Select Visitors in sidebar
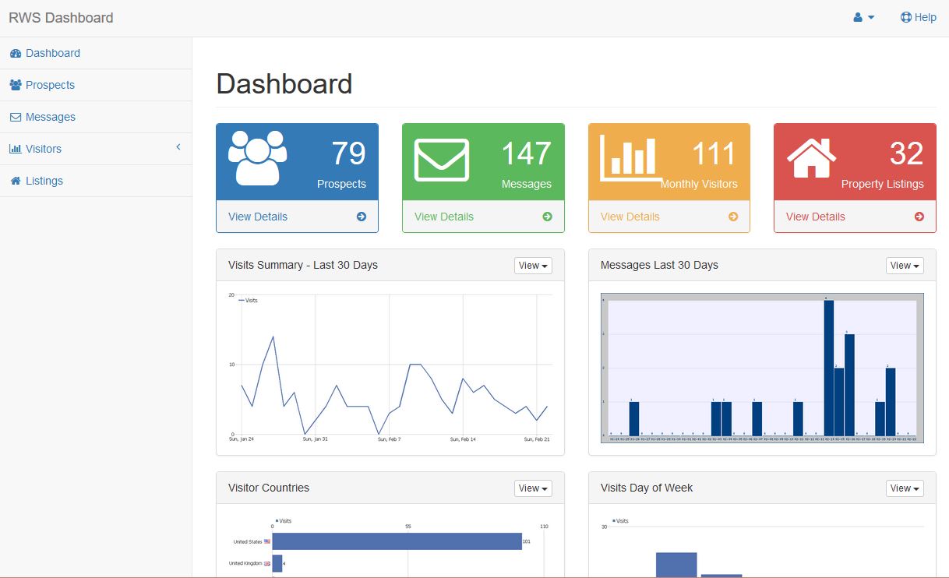This screenshot has width=949, height=578. pyautogui.click(x=96, y=149)
